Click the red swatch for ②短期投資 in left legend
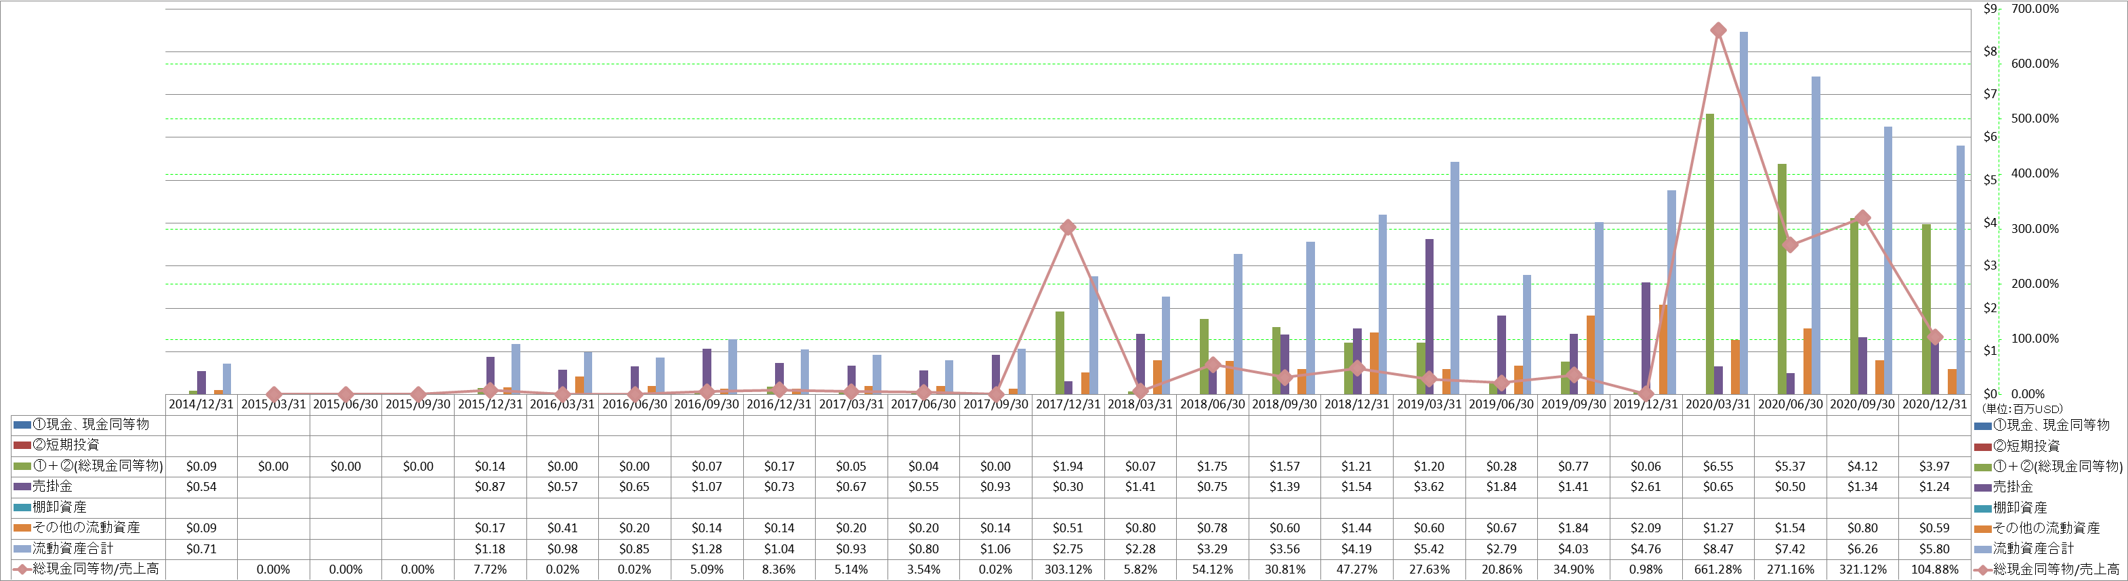 22,446
